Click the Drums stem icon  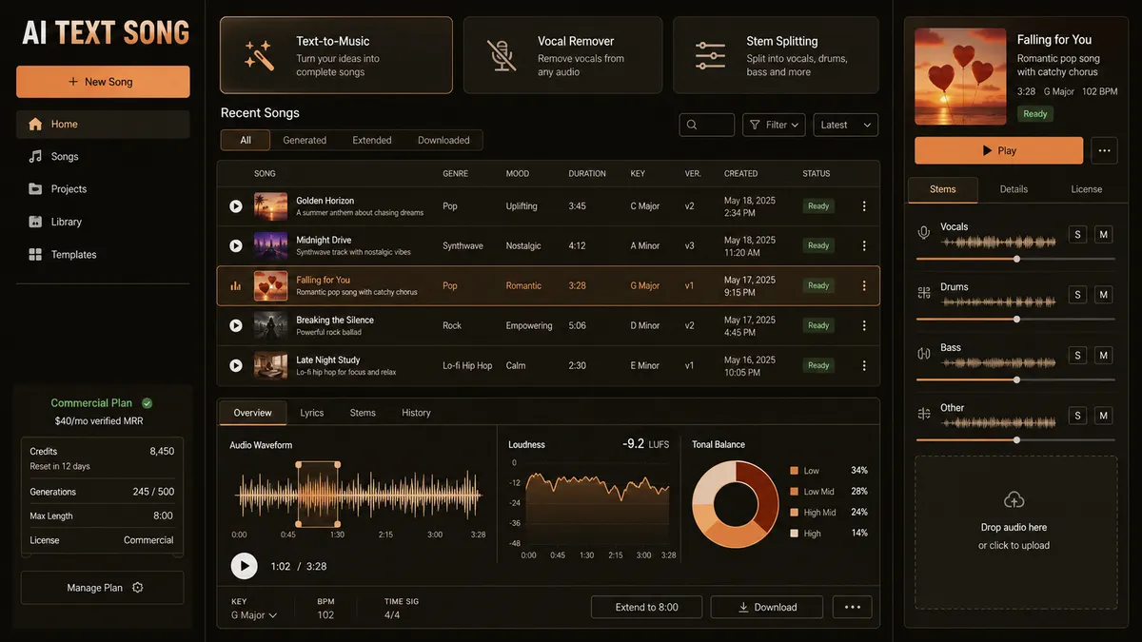[923, 293]
